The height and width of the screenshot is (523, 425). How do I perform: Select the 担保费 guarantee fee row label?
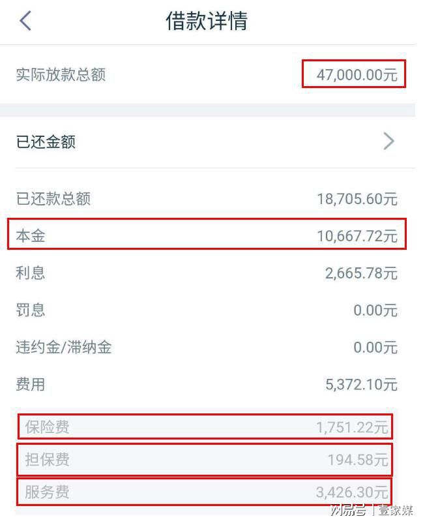(47, 460)
